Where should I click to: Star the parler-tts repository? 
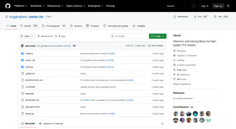click(221, 17)
